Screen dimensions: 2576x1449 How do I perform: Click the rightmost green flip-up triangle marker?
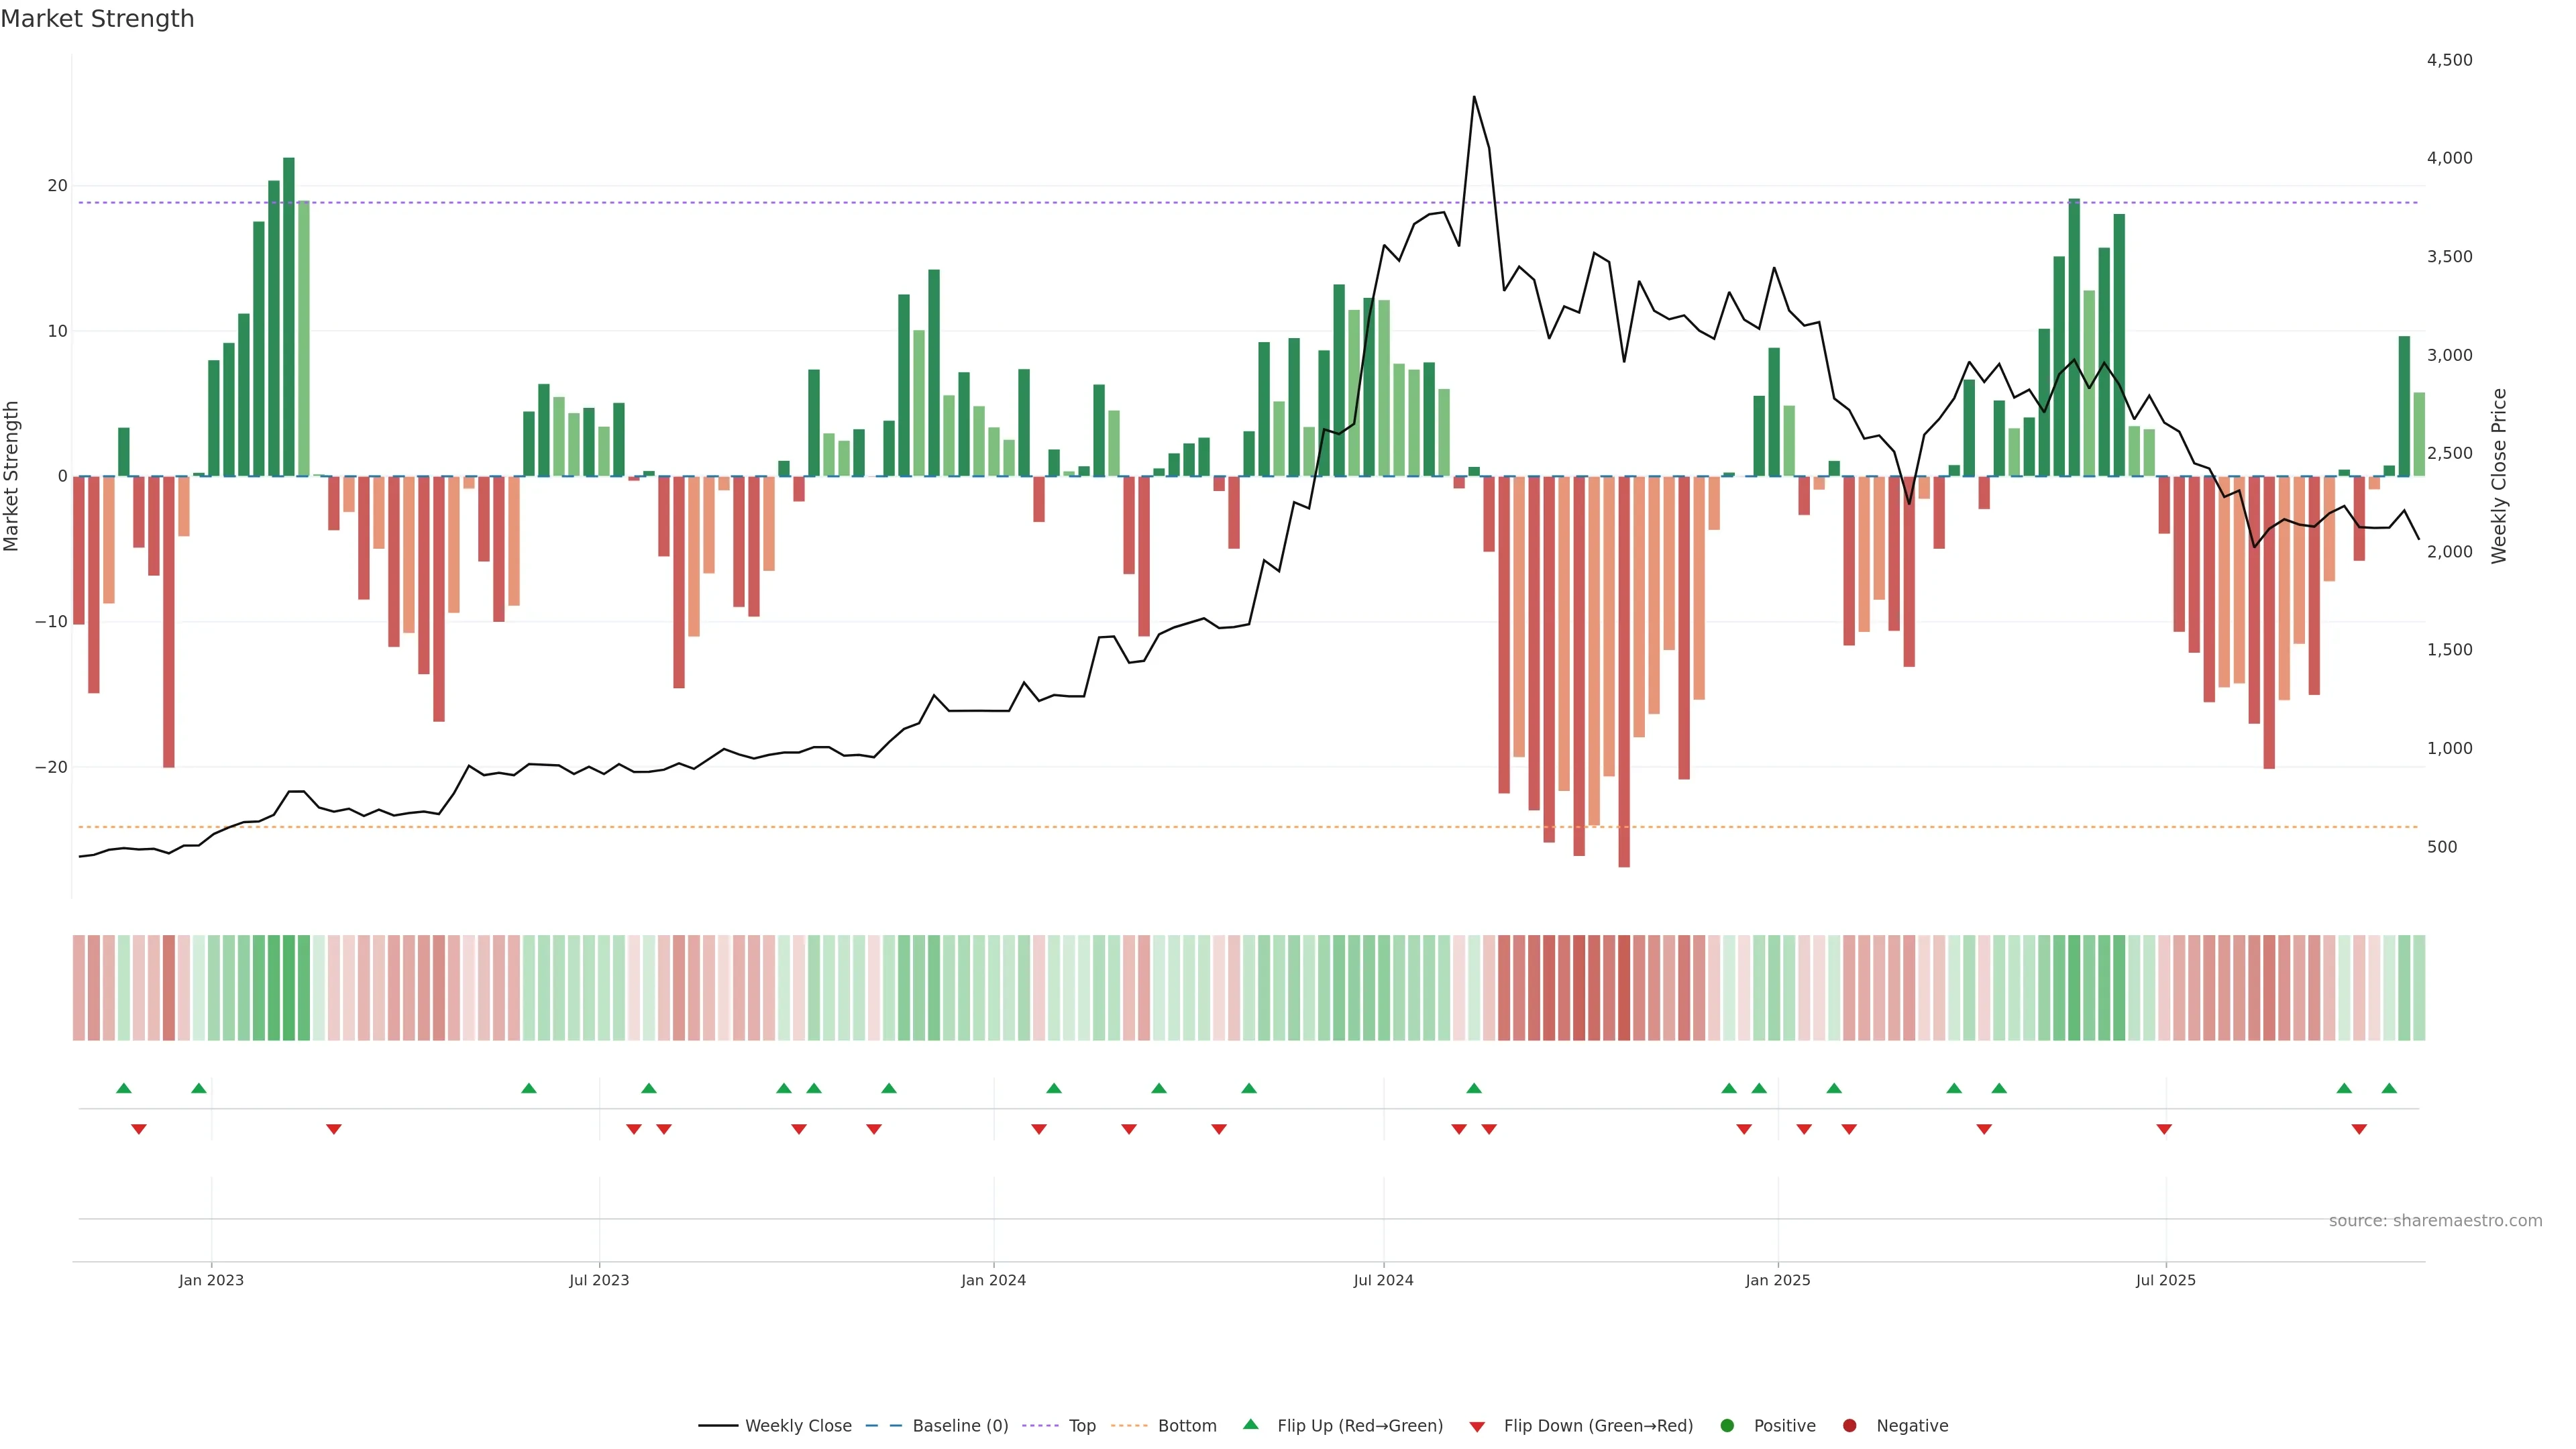click(2389, 1088)
